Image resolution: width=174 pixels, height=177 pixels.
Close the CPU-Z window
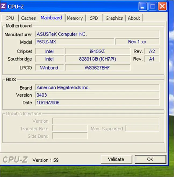[x=162, y=6]
